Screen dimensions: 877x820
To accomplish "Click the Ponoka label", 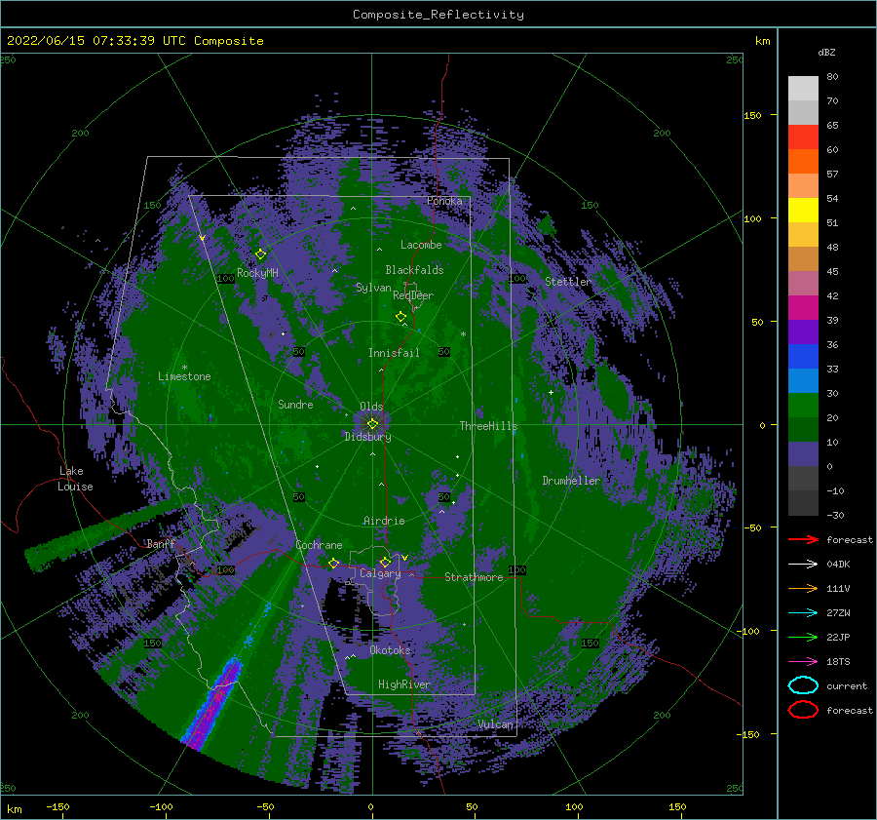I will click(444, 201).
